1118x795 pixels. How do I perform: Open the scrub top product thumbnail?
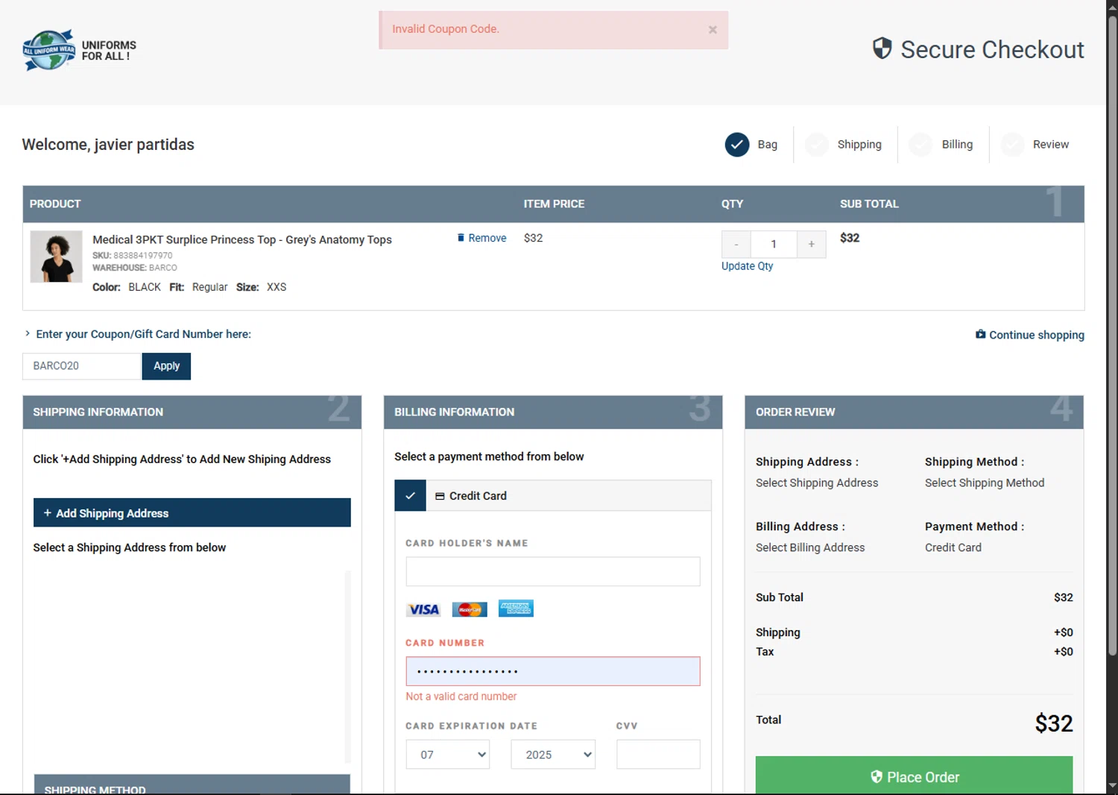point(56,257)
